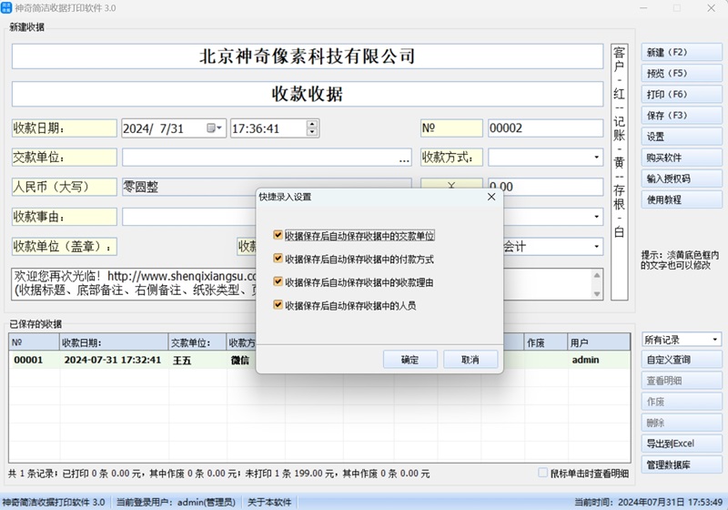
Task: Click the 交款单位 column header
Action: pyautogui.click(x=197, y=342)
